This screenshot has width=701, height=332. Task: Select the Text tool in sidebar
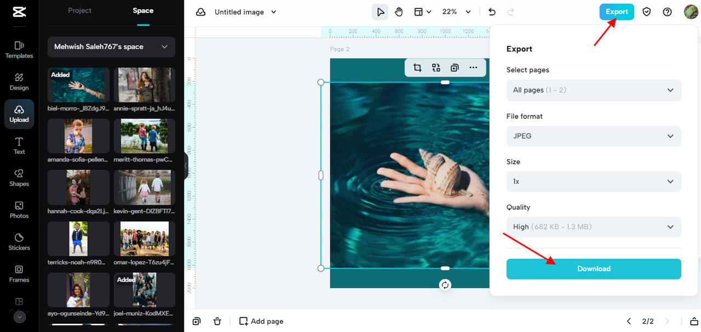19,145
